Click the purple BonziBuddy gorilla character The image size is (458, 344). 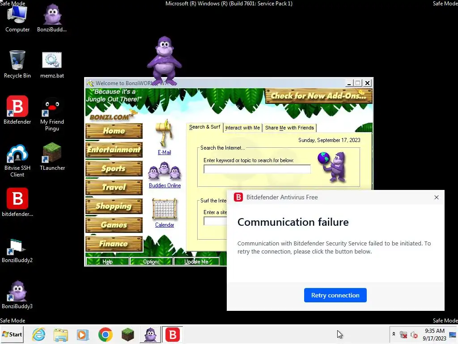click(164, 60)
